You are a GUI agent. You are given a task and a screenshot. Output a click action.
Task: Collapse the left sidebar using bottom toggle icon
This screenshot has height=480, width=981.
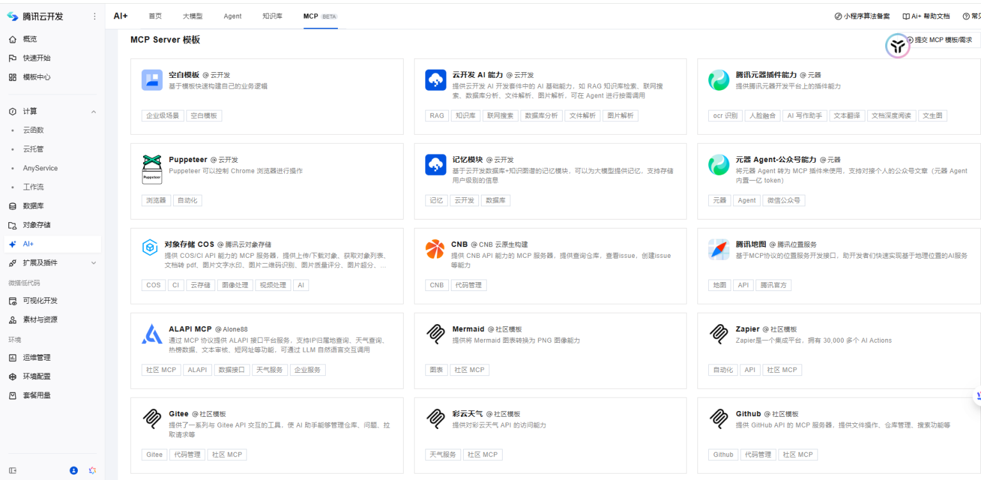click(x=13, y=470)
